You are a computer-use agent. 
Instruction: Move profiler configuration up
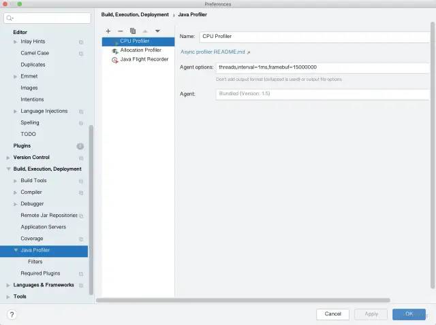click(145, 31)
